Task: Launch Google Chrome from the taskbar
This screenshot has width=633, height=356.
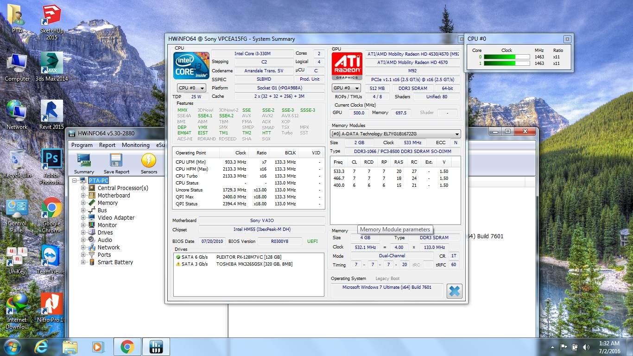Action: [x=127, y=347]
